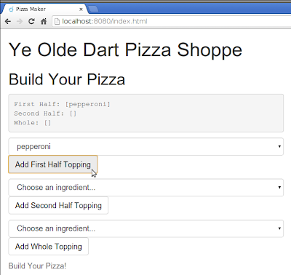Open second half ingredient dropdown
The height and width of the screenshot is (275, 291).
146,188
